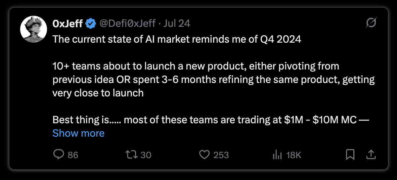
Task: Click the paragraph starting with 10+ teams
Action: (x=213, y=80)
